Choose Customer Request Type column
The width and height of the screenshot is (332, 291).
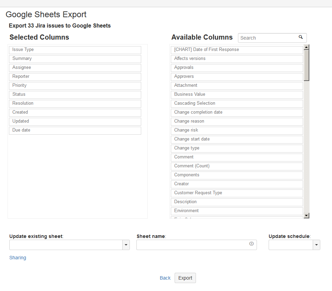[x=237, y=193]
